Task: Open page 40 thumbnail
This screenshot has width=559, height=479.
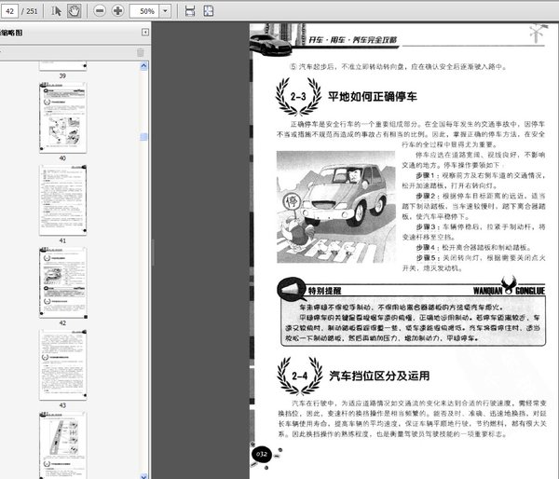Action: [x=62, y=117]
